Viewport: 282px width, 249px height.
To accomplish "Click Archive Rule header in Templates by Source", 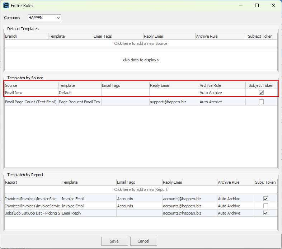I will pos(222,85).
